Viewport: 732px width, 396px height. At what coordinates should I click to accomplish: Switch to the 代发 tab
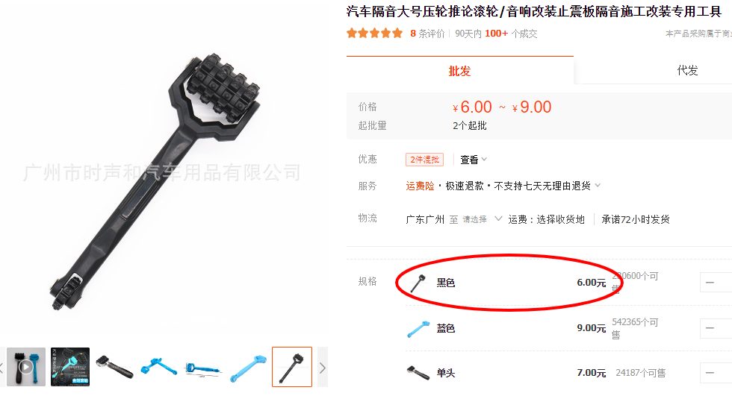687,70
